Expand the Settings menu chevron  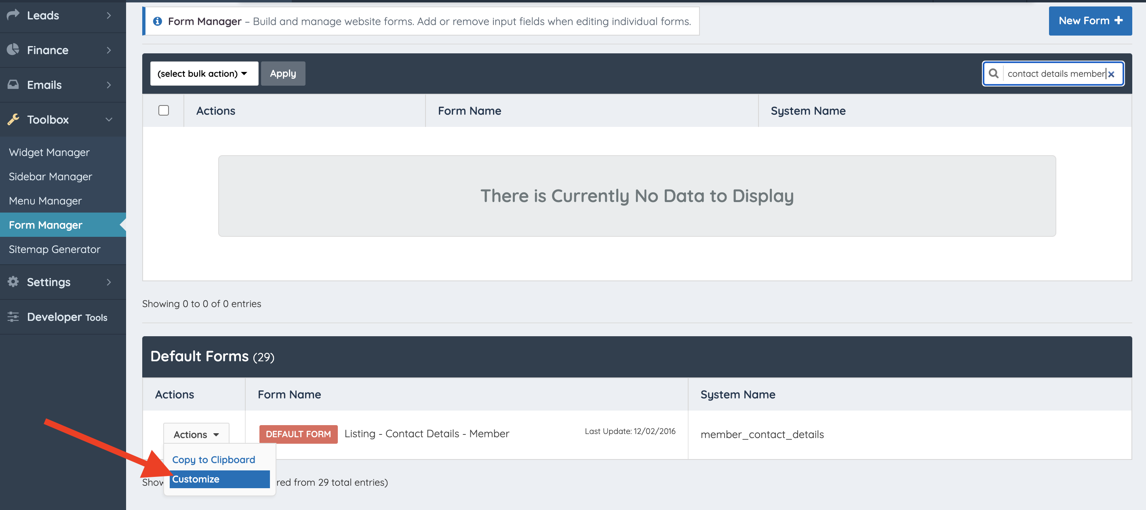109,282
